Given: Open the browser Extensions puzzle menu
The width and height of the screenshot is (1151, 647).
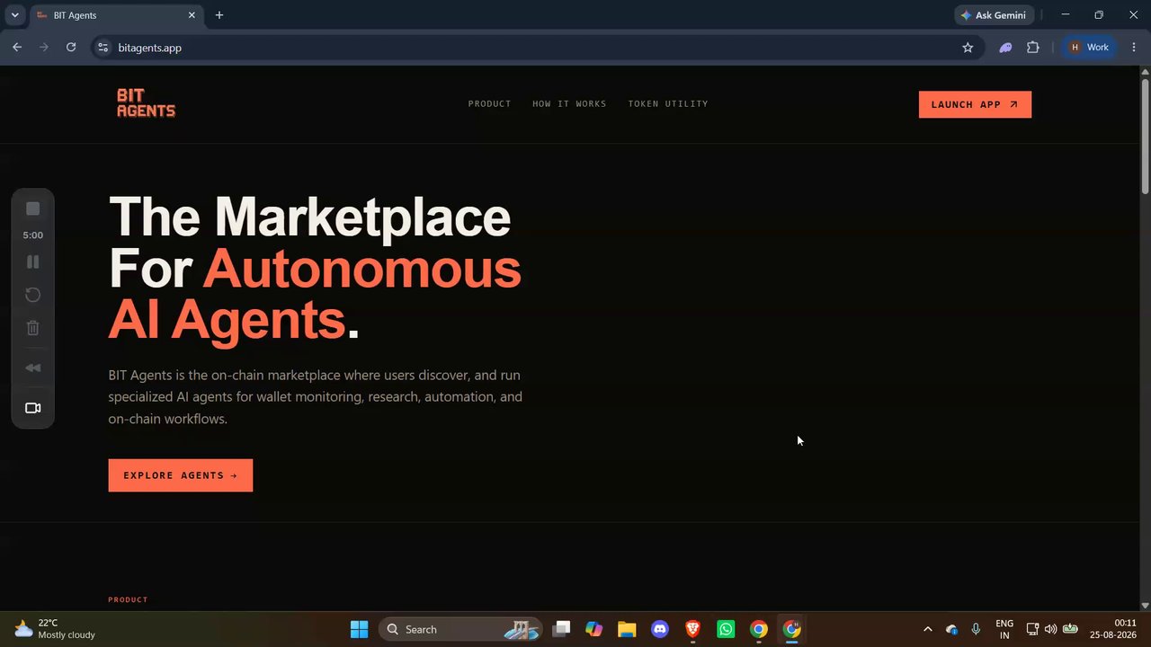Looking at the screenshot, I should pos(1032,48).
